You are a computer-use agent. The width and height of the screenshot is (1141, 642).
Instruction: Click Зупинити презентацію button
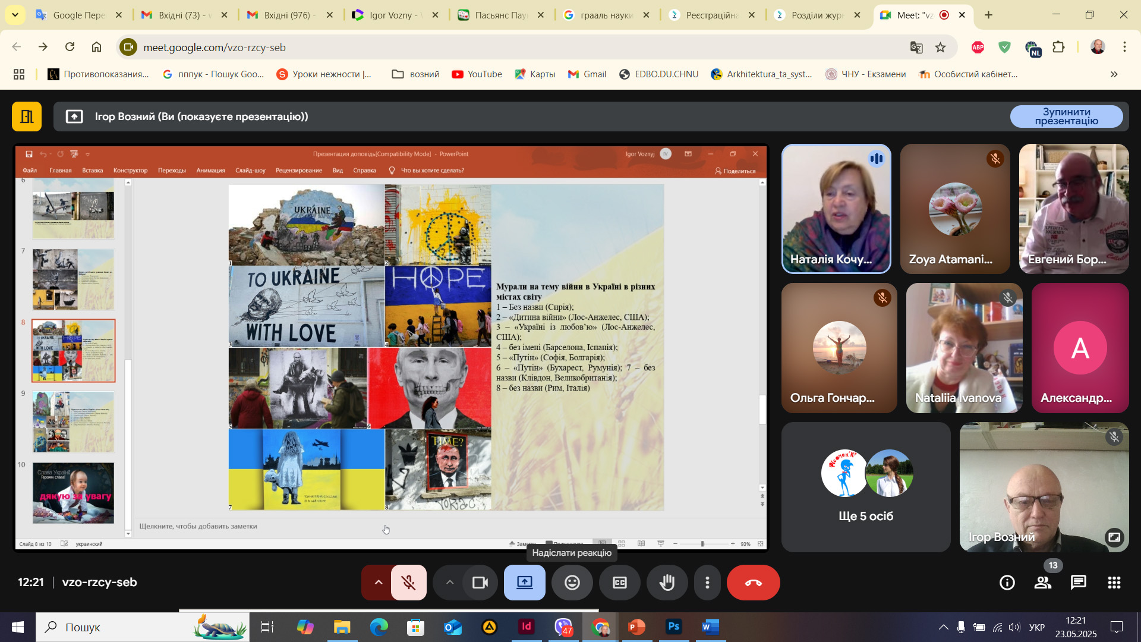pyautogui.click(x=1067, y=117)
